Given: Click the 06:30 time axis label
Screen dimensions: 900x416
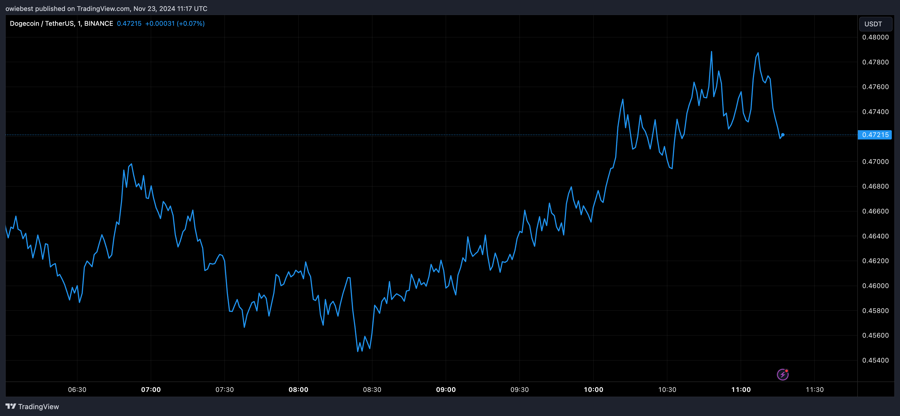Looking at the screenshot, I should [x=77, y=389].
